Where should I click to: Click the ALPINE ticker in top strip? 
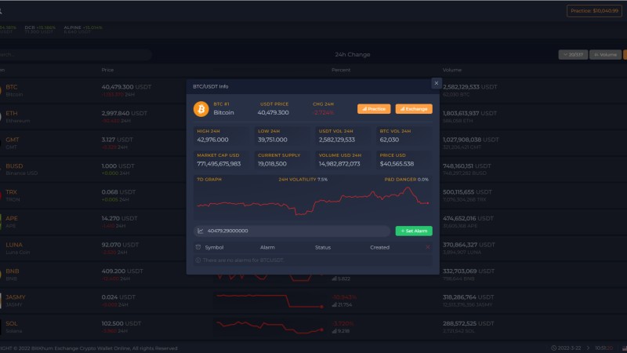point(83,29)
